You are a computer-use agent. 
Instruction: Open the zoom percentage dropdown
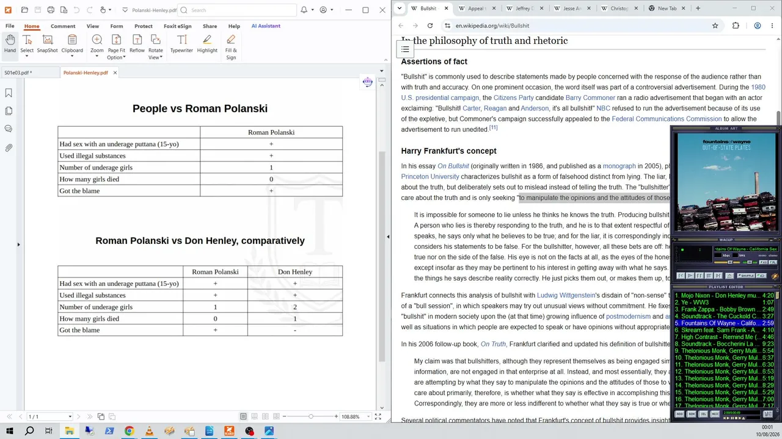pos(368,416)
